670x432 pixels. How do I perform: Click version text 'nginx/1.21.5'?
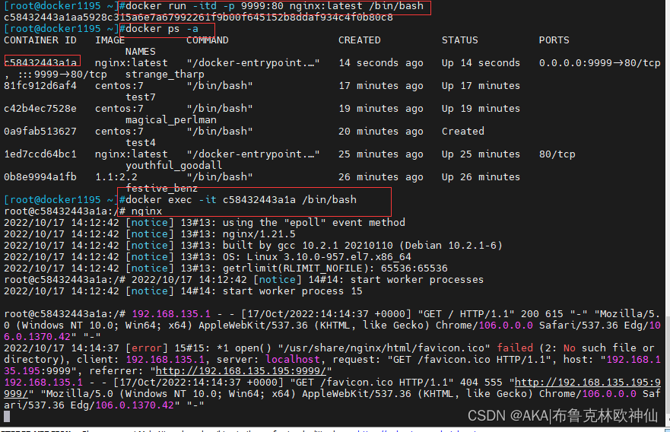(259, 234)
